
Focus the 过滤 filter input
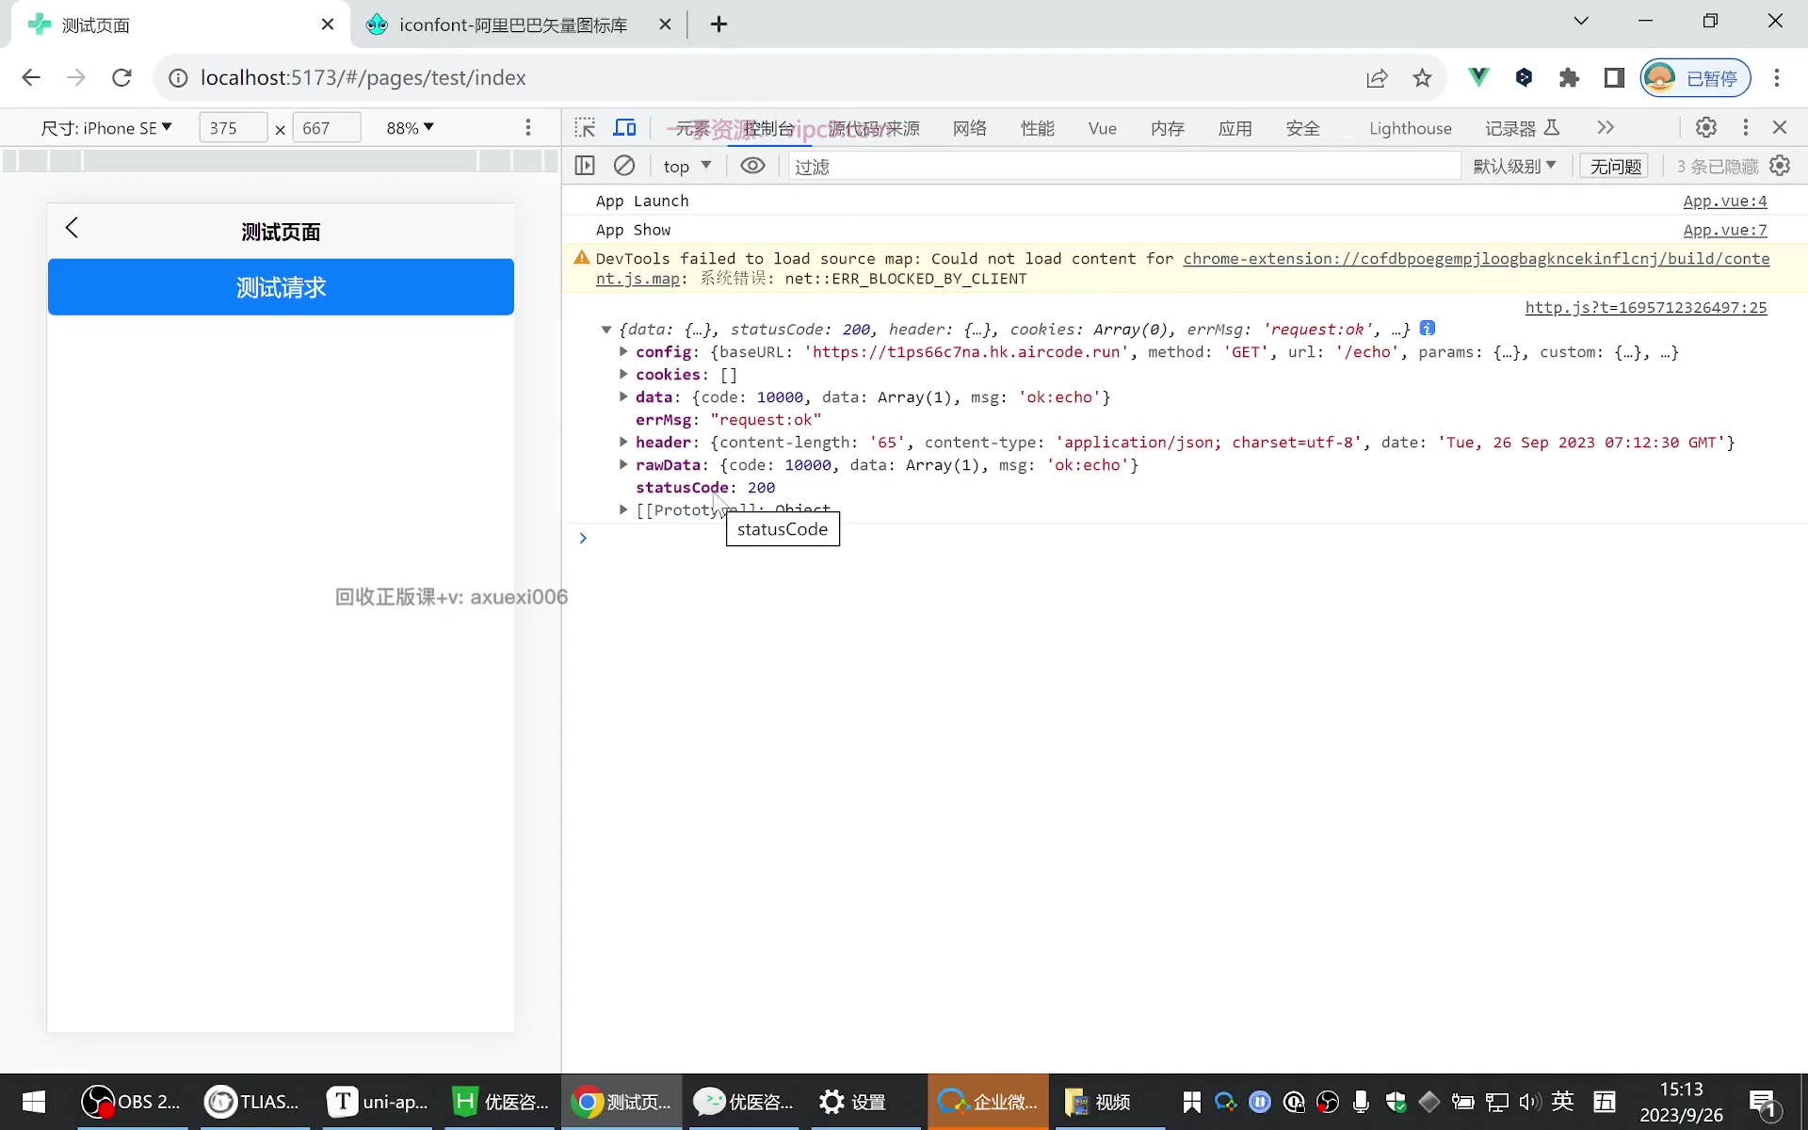[1124, 166]
